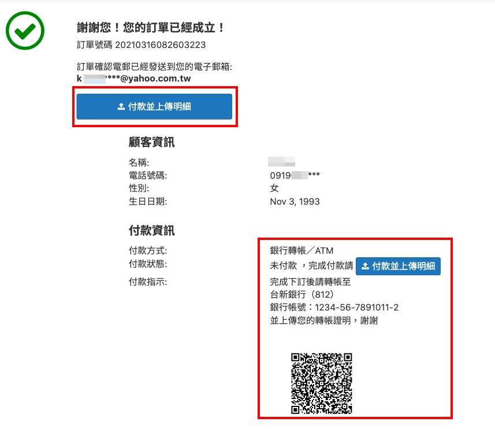Image resolution: width=495 pixels, height=429 pixels.
Task: Click the small 付款並上傳明細 button beside payment status
Action: pos(398,267)
